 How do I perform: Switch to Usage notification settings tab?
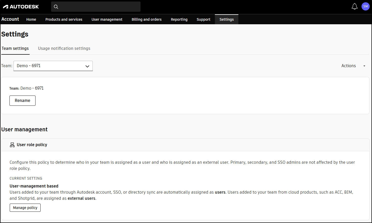pyautogui.click(x=64, y=49)
